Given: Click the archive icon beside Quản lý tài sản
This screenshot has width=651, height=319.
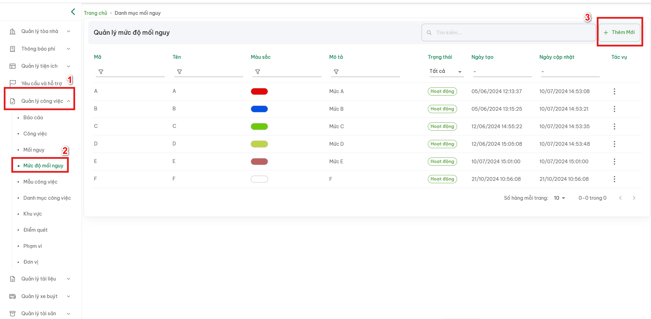Looking at the screenshot, I should pyautogui.click(x=13, y=313).
